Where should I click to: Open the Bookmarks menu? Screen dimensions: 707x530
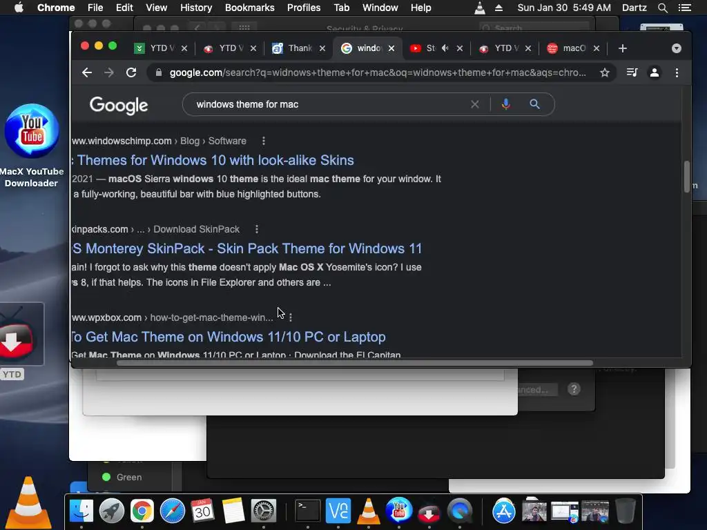[x=250, y=8]
